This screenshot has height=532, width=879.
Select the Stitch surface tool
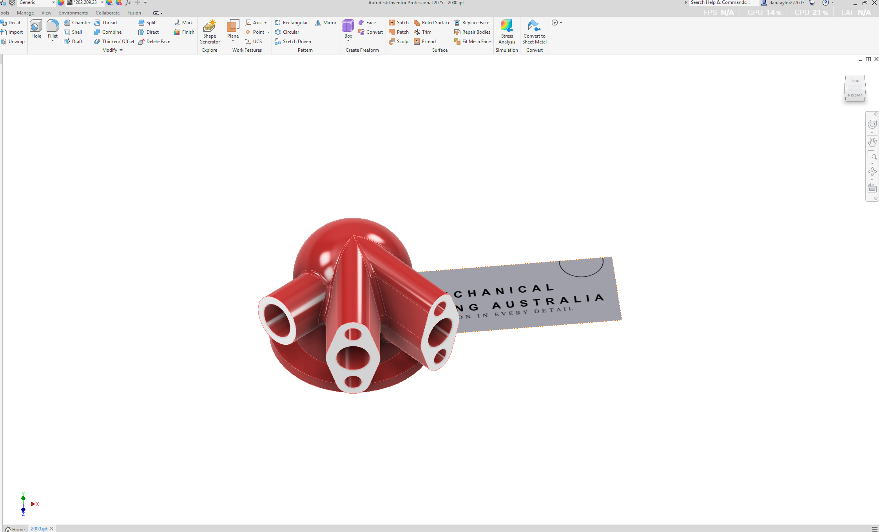(x=399, y=22)
